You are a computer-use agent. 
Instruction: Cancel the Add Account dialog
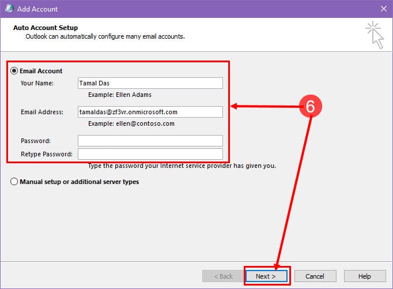click(x=315, y=276)
